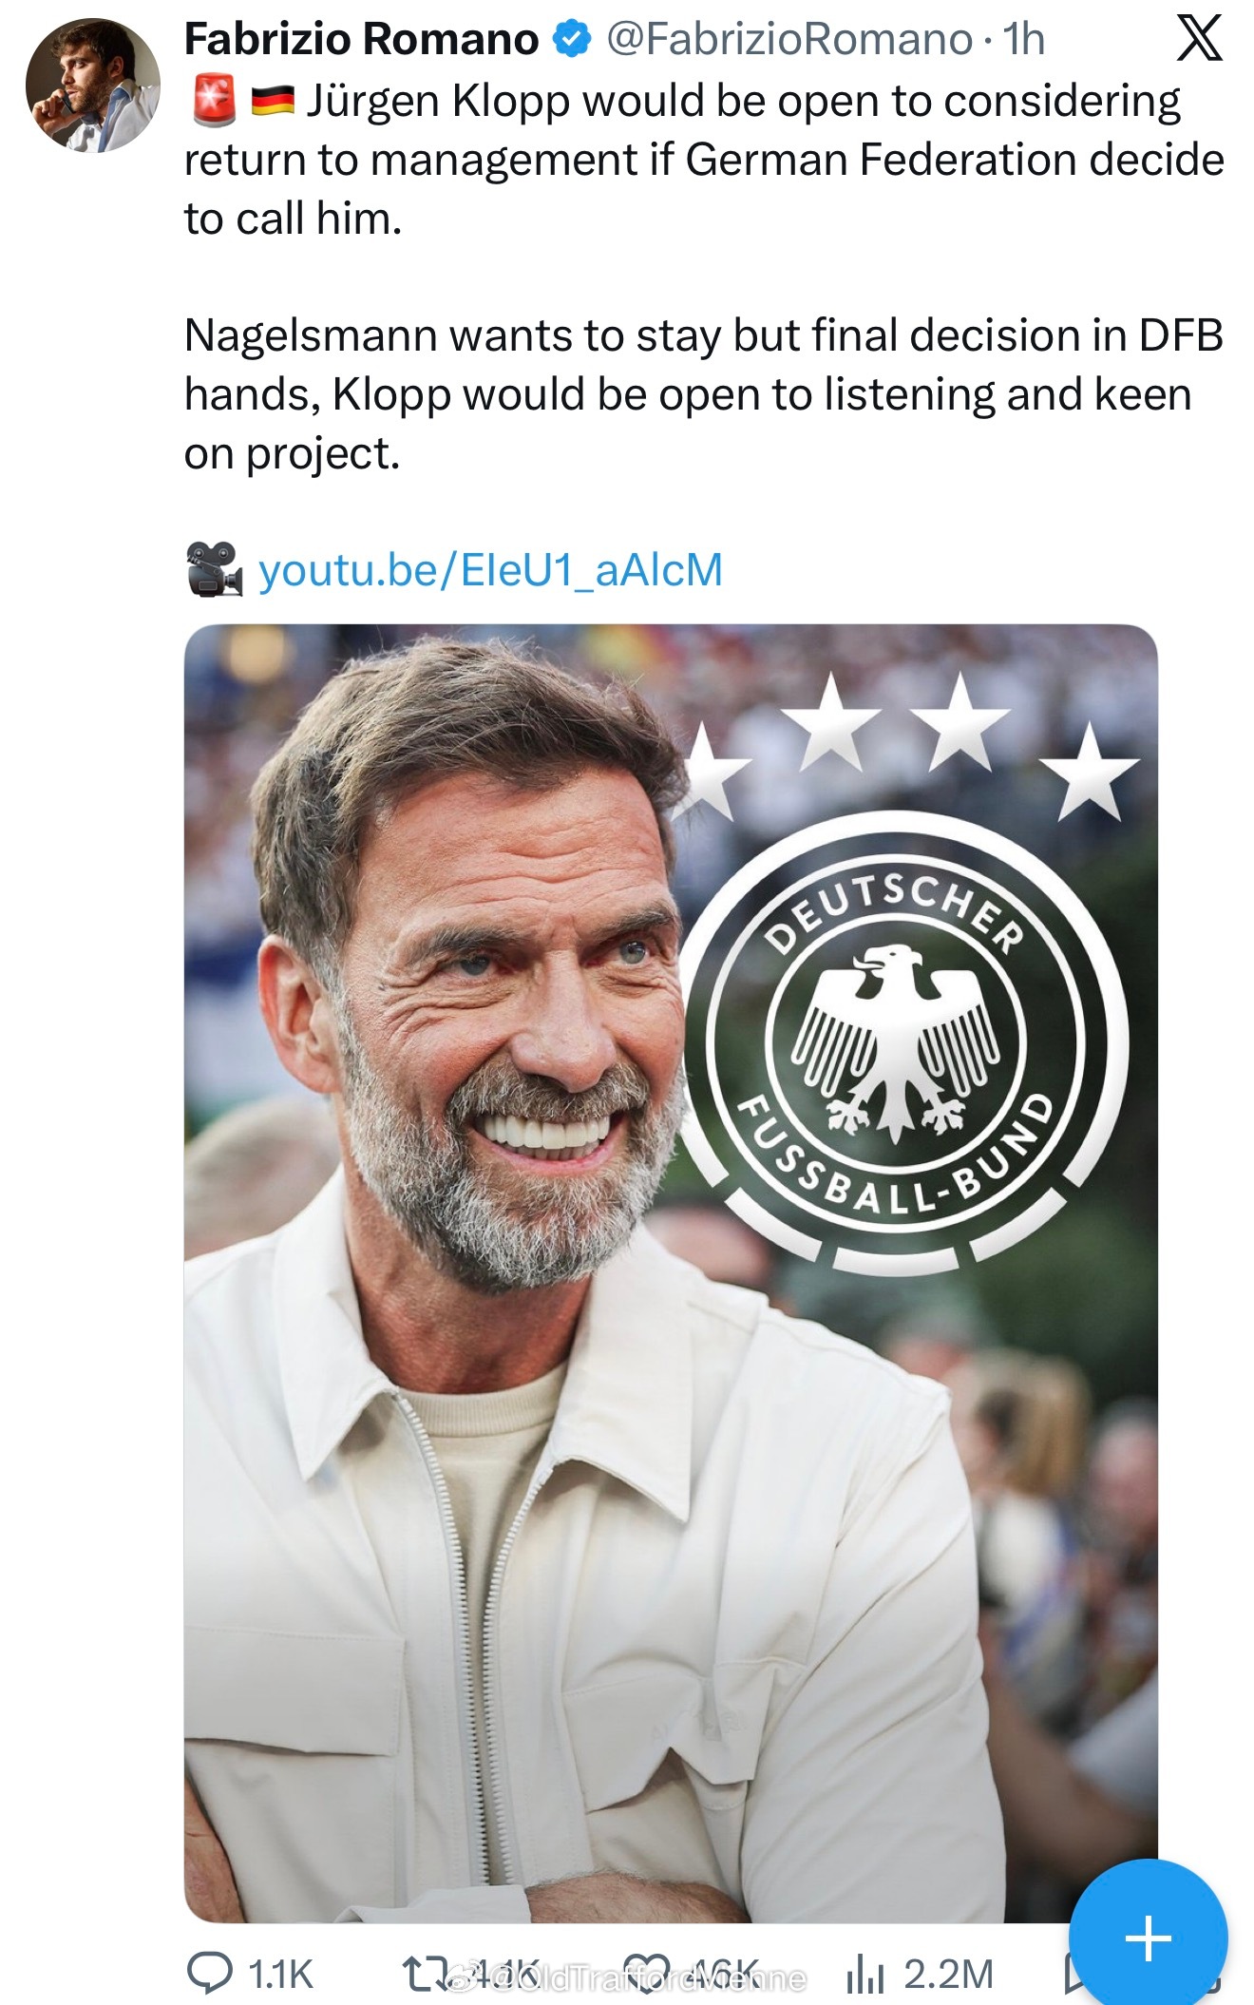This screenshot has width=1254, height=2005.
Task: Like the tweet with the heart icon
Action: (x=647, y=1974)
